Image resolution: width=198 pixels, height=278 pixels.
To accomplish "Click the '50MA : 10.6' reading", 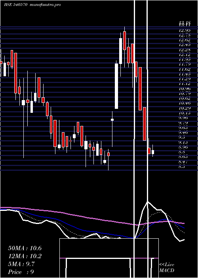I will click(x=25, y=248).
